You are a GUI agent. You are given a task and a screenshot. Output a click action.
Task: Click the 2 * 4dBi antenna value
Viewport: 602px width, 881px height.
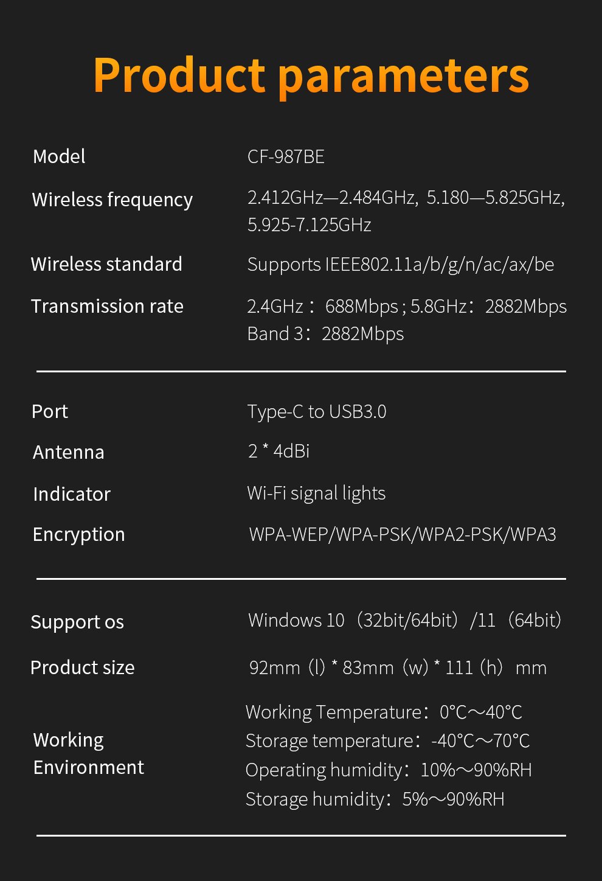click(x=279, y=451)
